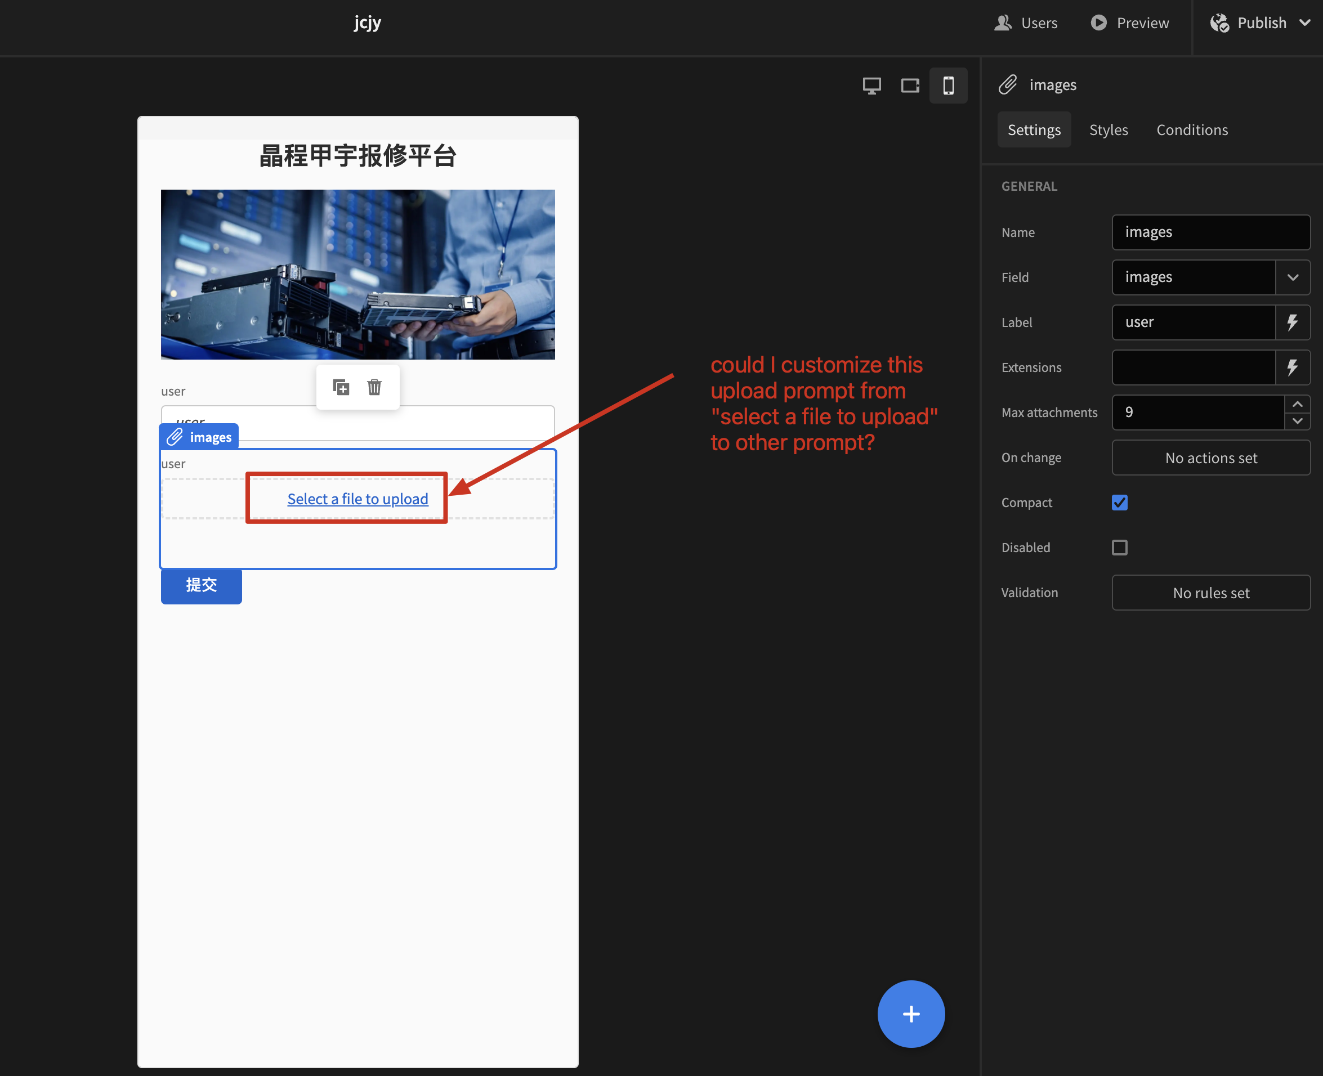The width and height of the screenshot is (1323, 1076).
Task: Click the Name input field
Action: (1211, 232)
